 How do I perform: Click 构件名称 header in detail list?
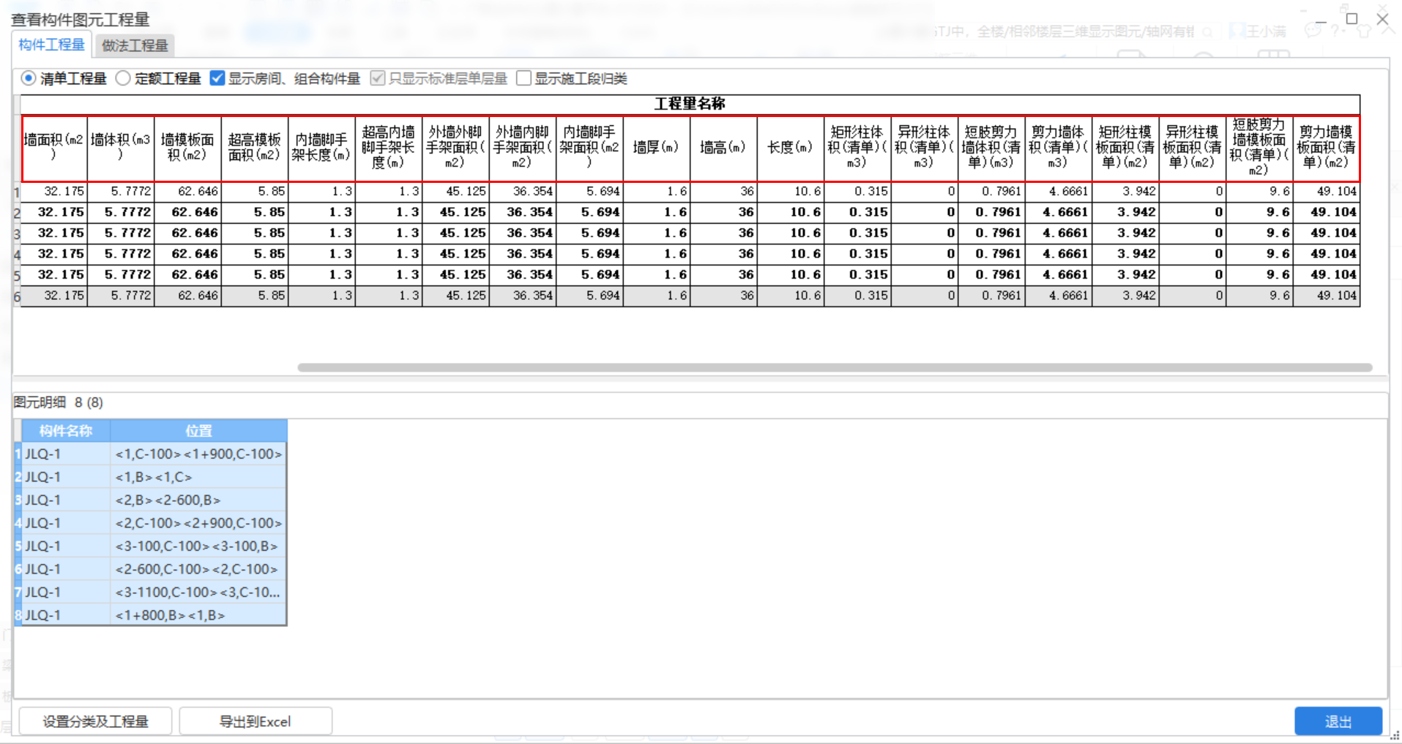coord(66,431)
